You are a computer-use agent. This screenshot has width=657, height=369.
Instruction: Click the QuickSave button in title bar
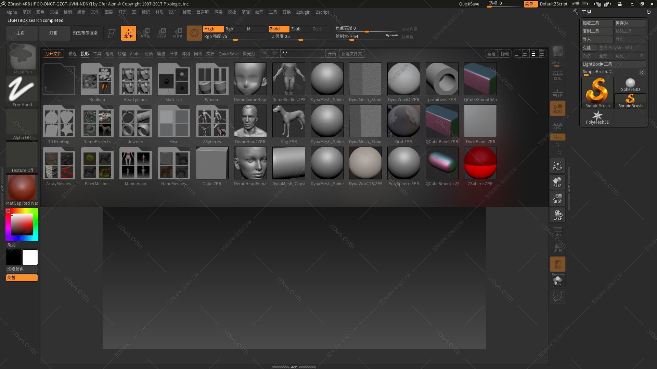(469, 4)
